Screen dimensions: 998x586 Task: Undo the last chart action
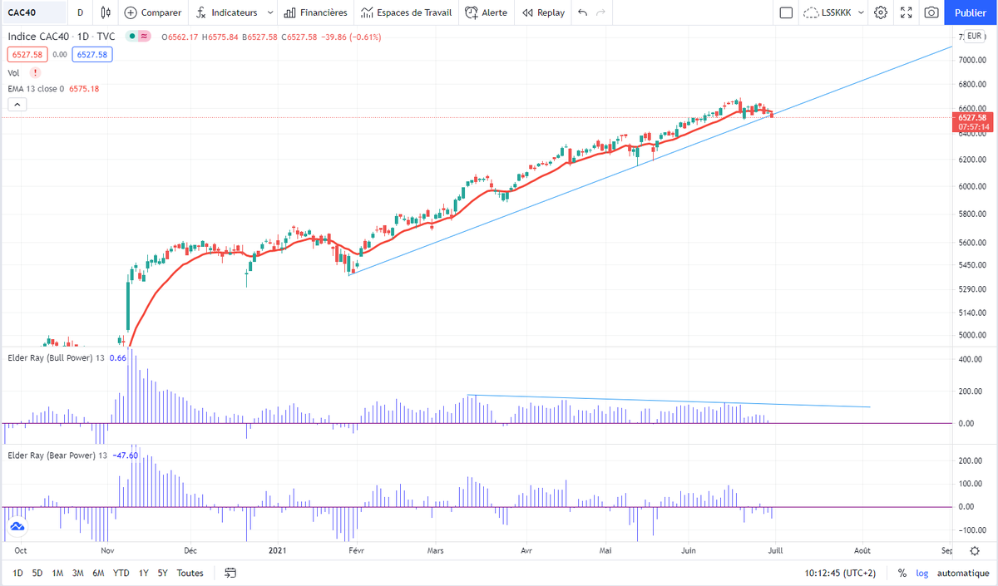coord(582,12)
